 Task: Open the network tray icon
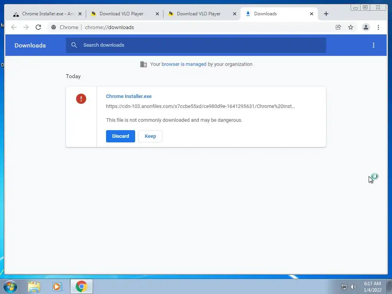(x=344, y=287)
